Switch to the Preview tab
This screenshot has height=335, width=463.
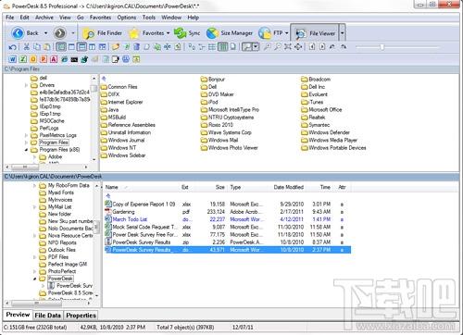[18, 315]
